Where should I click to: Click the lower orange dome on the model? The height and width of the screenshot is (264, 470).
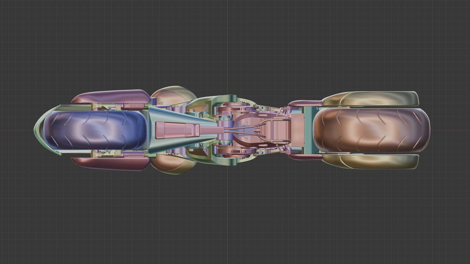tap(172, 164)
